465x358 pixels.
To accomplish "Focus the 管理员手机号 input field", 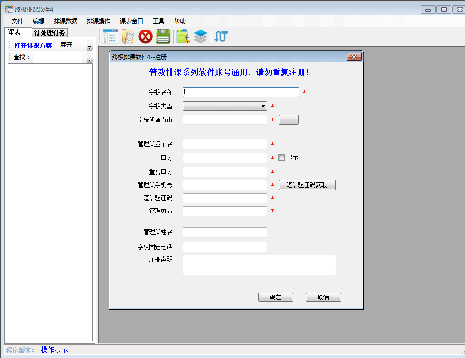I will tap(225, 185).
